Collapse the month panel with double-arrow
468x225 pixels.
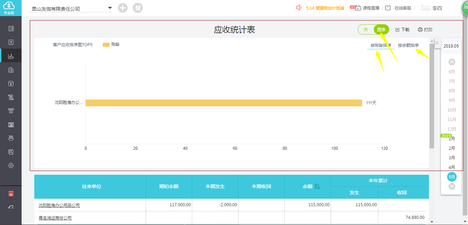(x=437, y=43)
